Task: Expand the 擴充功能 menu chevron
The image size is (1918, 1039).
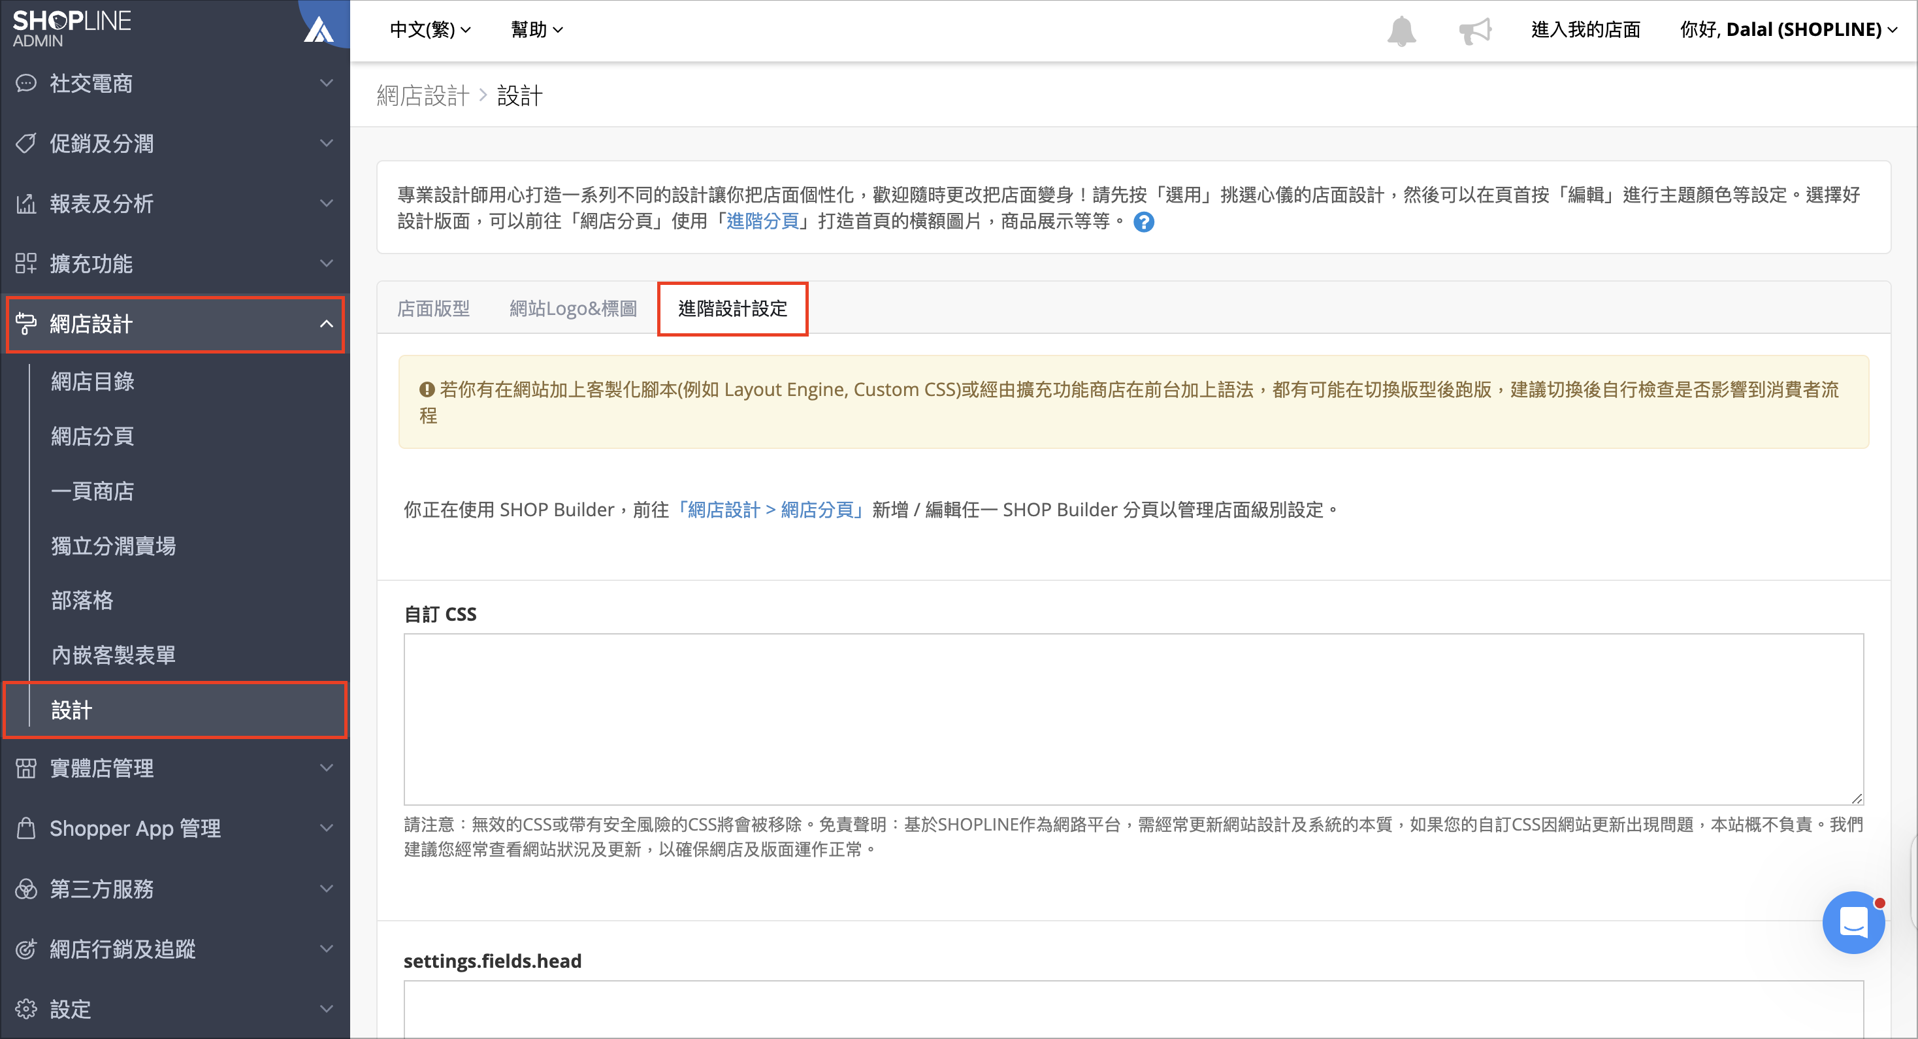Action: click(326, 263)
